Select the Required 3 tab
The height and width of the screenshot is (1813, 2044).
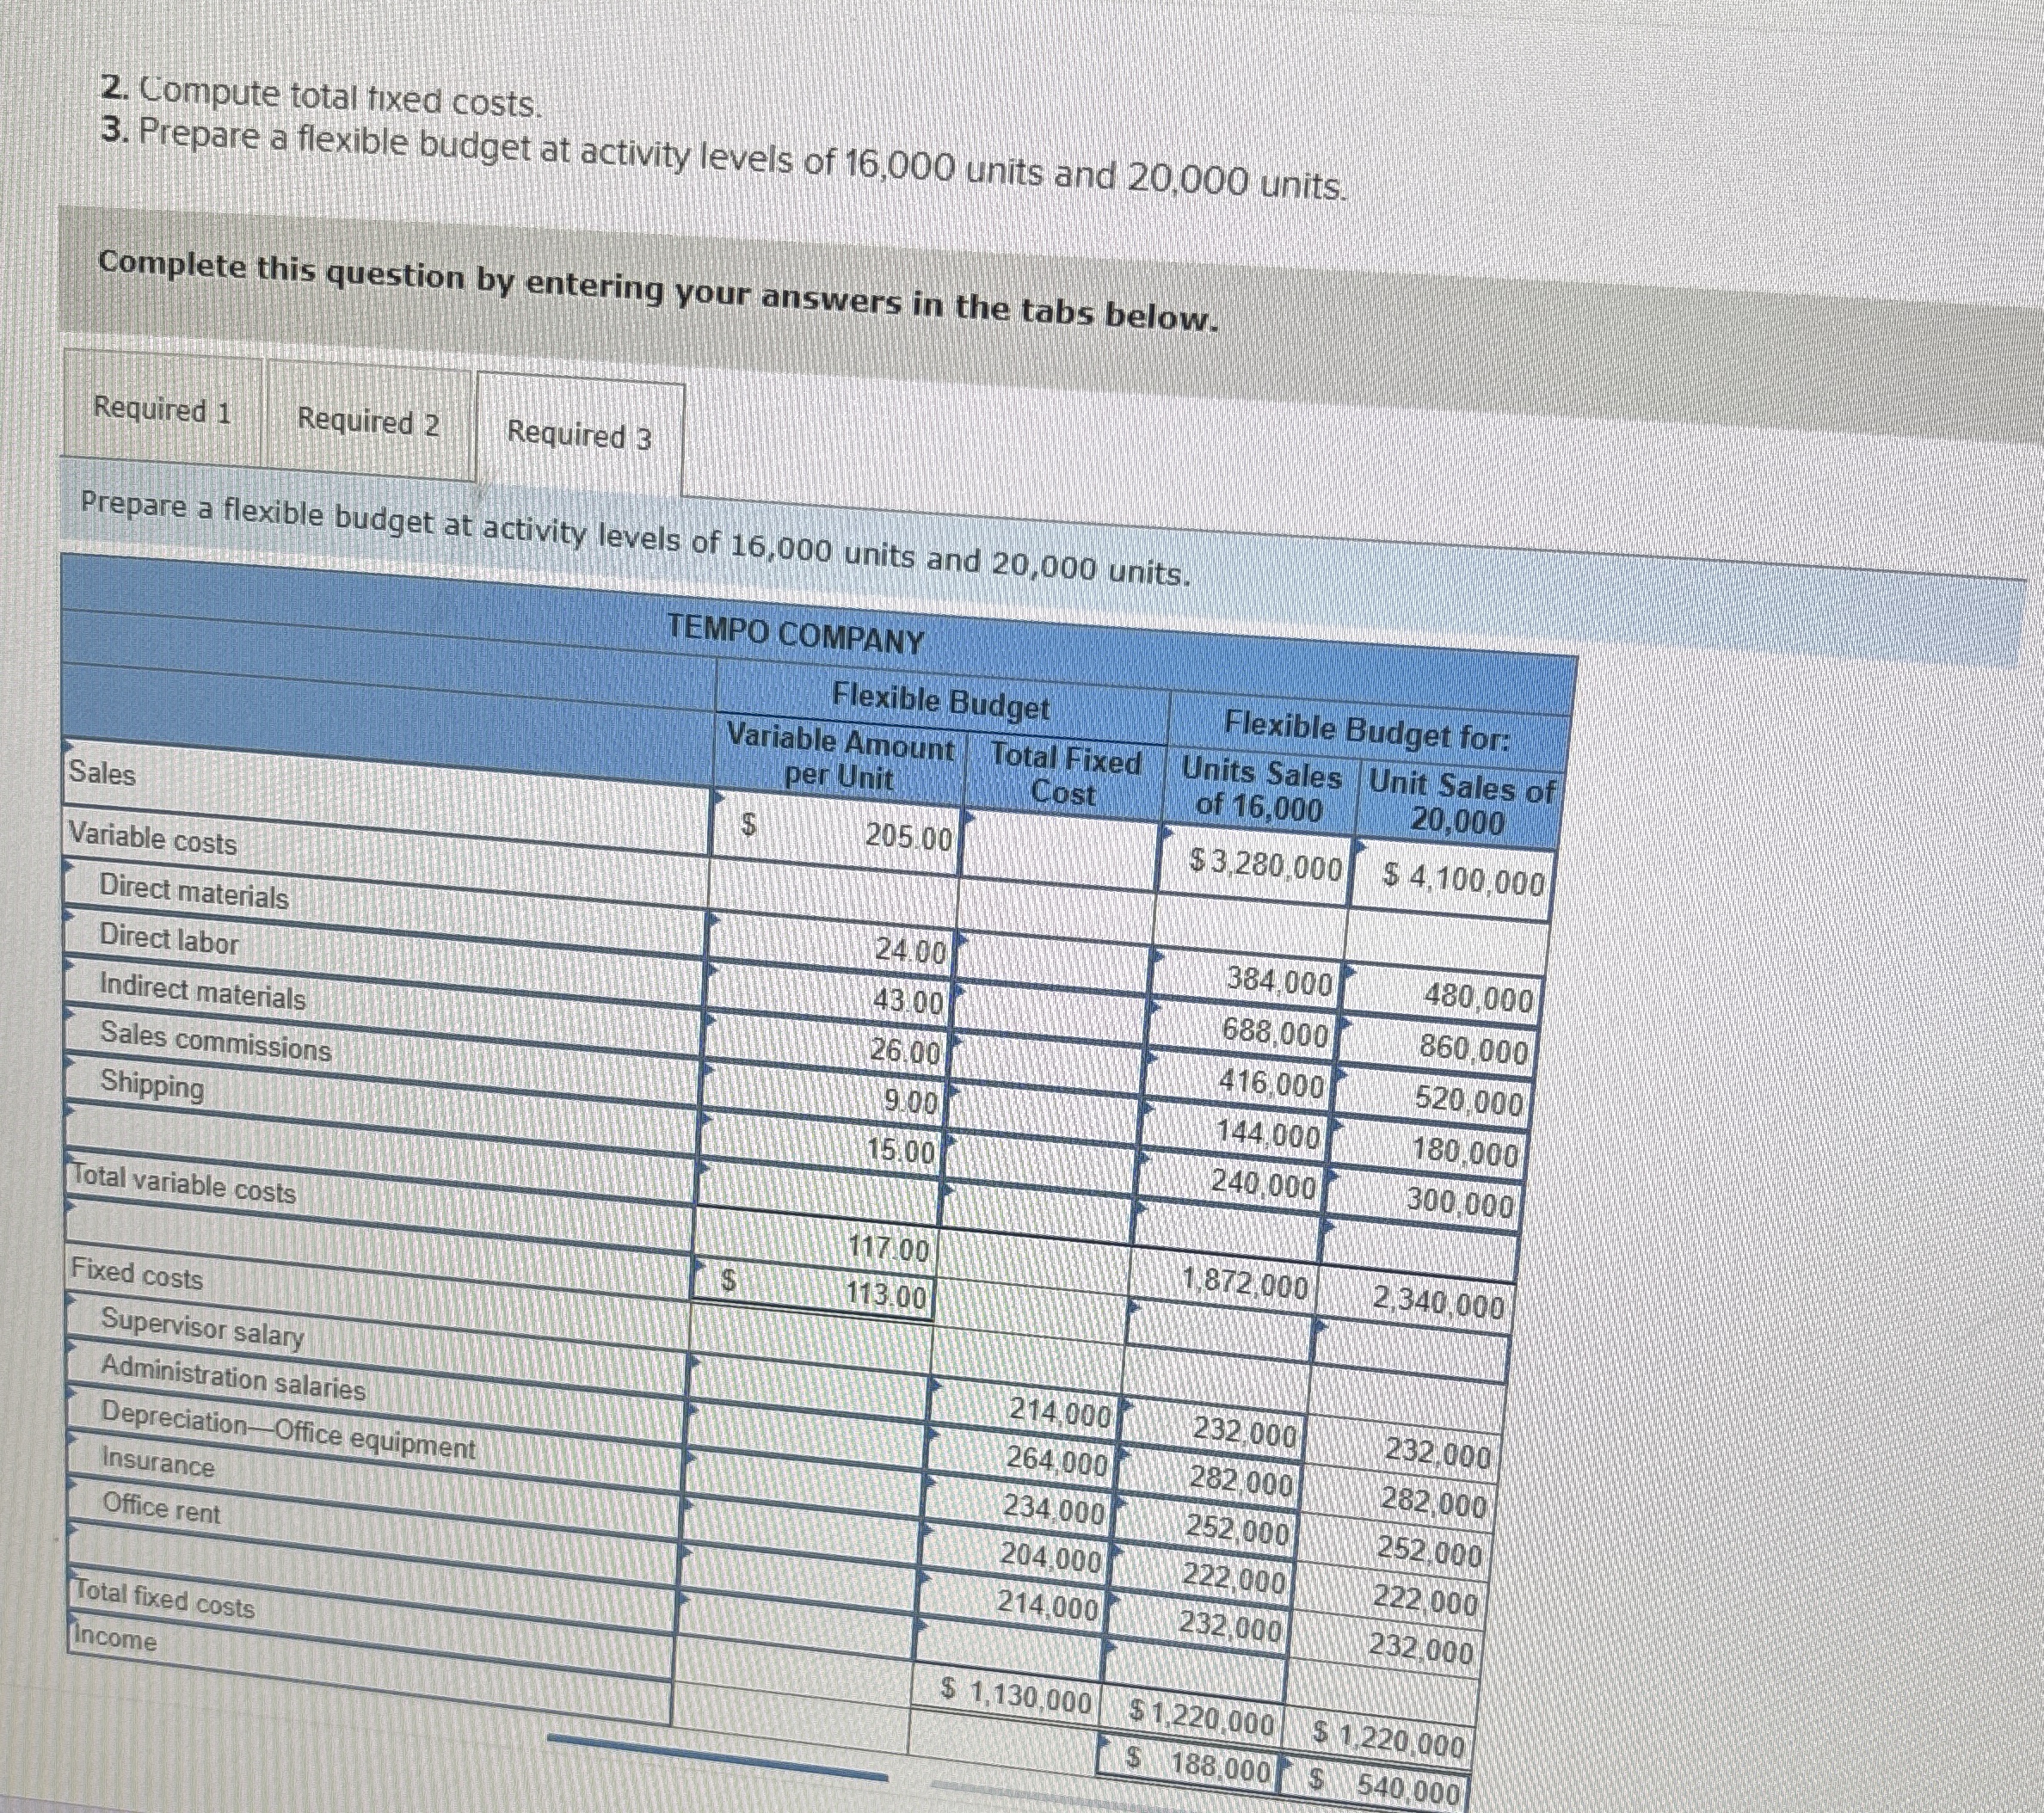tap(579, 435)
